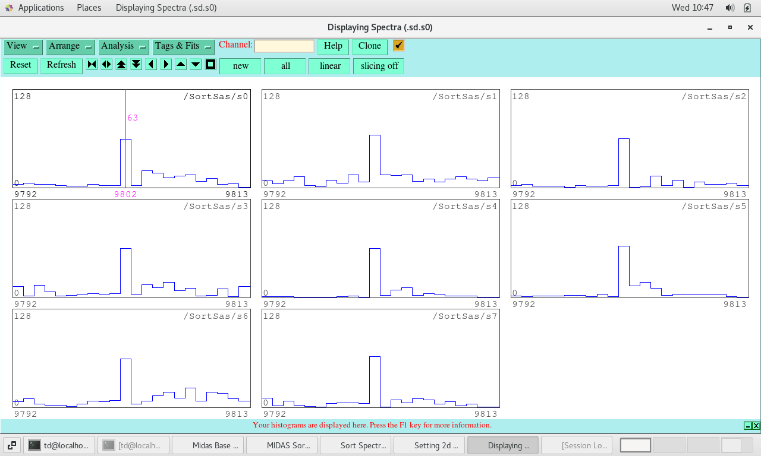Select the /SortSas/s4 spectrum plot
The width and height of the screenshot is (761, 456).
tap(380, 248)
